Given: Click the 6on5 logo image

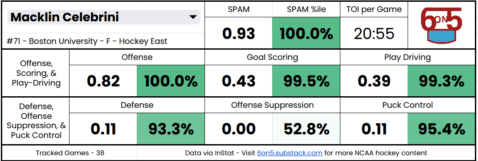Looking at the screenshot, I should [x=441, y=25].
